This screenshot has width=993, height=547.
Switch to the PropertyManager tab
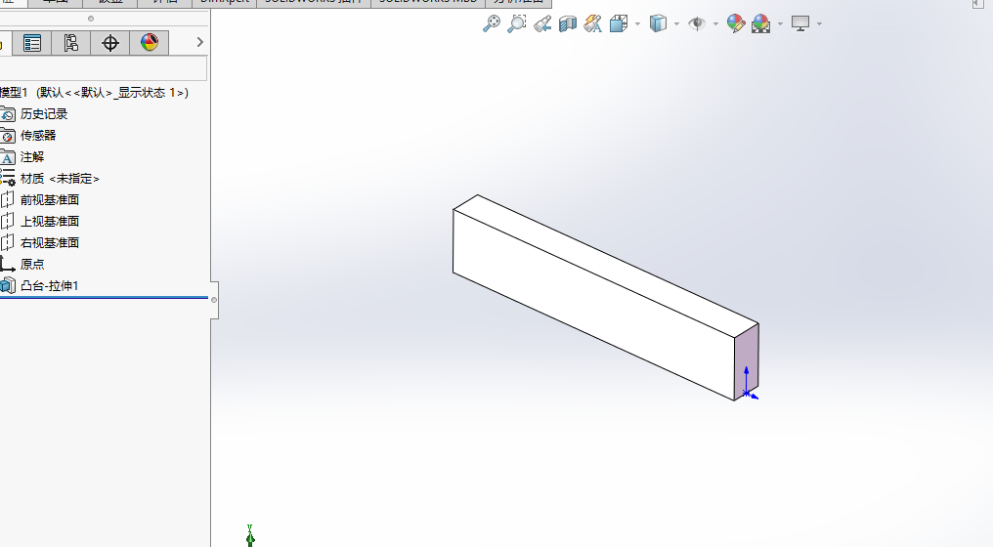[x=31, y=43]
